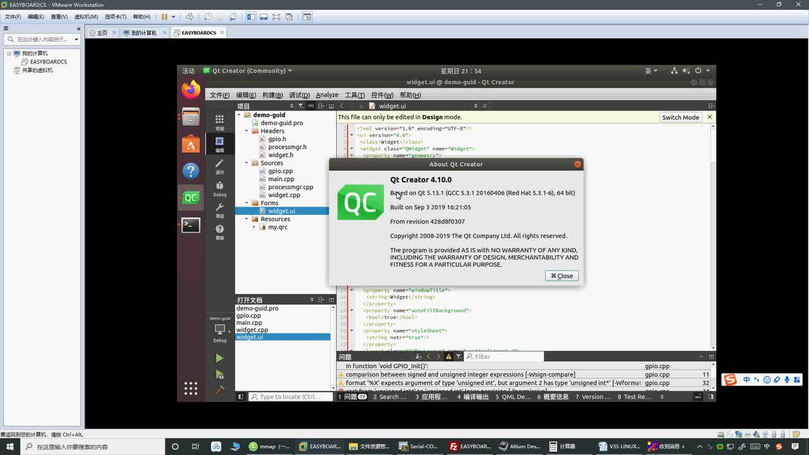Go to next issue arrow
Image resolution: width=809 pixels, height=455 pixels.
pyautogui.click(x=439, y=357)
